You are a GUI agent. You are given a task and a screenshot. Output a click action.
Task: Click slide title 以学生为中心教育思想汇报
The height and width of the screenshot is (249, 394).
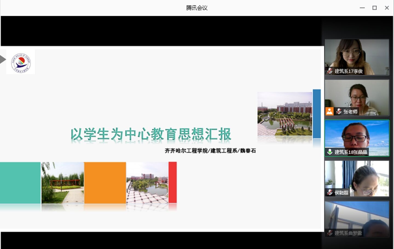point(151,134)
